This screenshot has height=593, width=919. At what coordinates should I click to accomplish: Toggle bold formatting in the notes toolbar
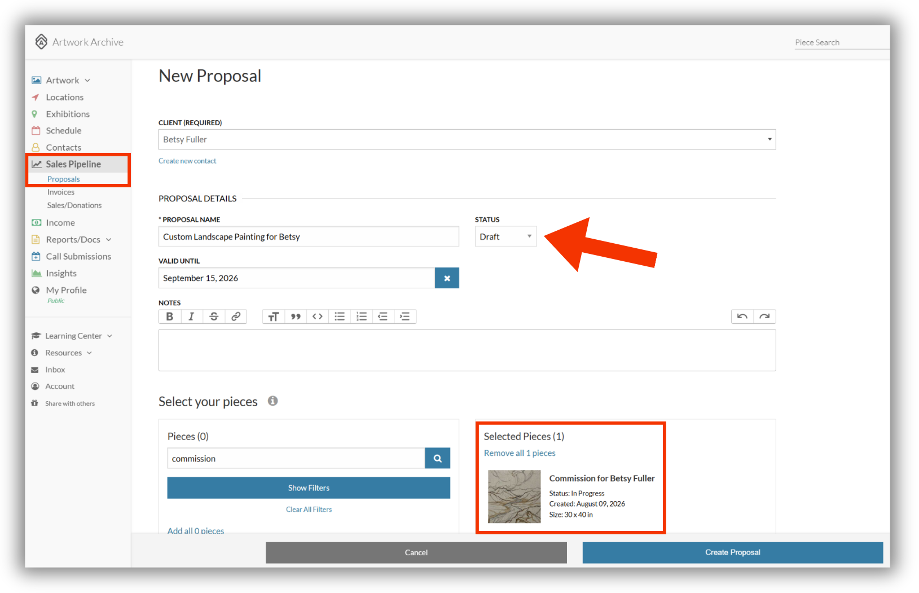pyautogui.click(x=170, y=317)
